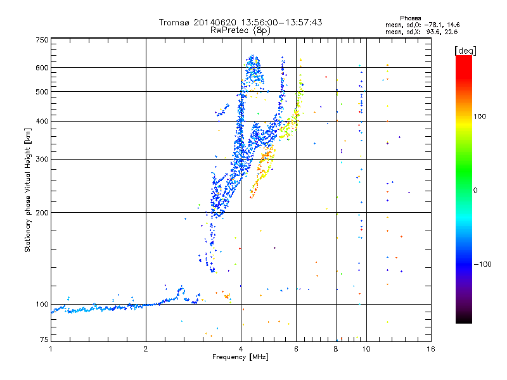This screenshot has width=507, height=380.
Task: Click the y-axis tick label '100'
Action: tap(42, 304)
